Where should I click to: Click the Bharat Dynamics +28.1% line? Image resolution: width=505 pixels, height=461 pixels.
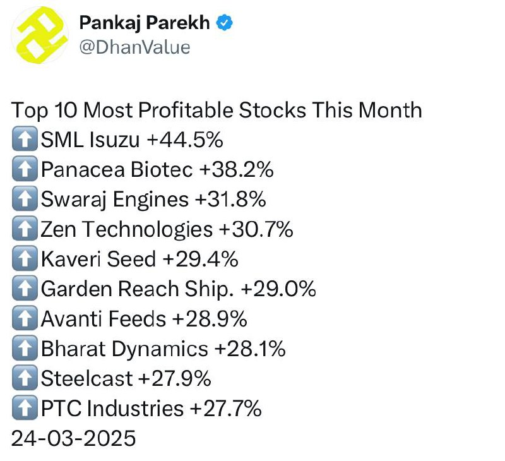163,349
